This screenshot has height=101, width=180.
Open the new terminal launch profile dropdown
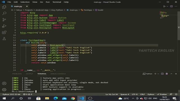tap(158, 74)
